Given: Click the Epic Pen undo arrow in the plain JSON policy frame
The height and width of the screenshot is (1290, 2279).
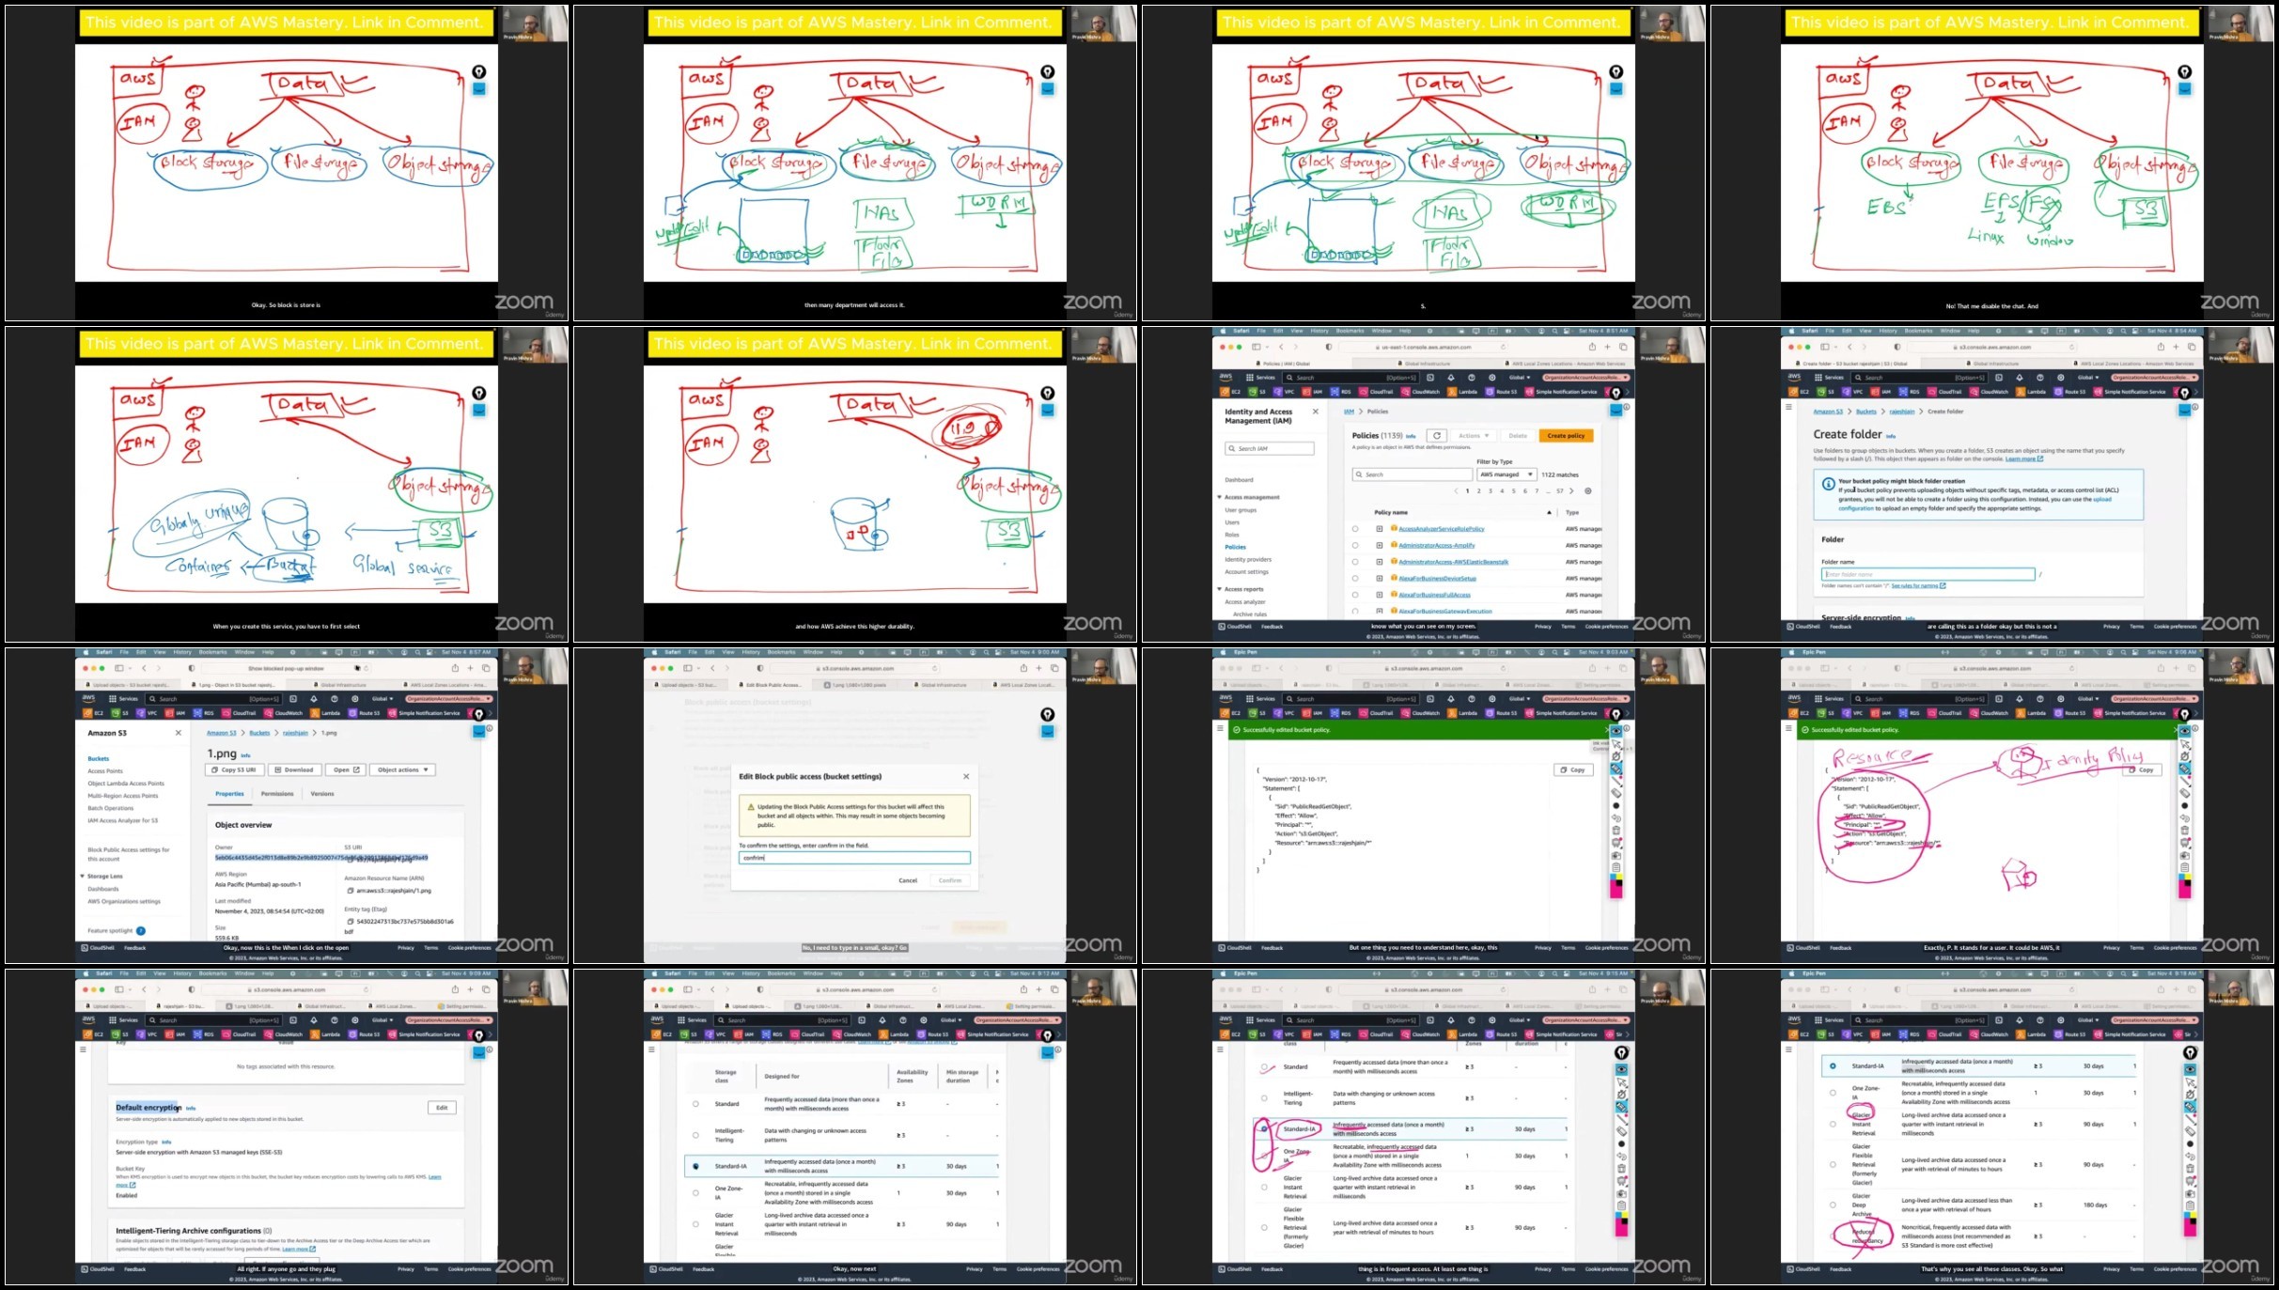Looking at the screenshot, I should pyautogui.click(x=1616, y=817).
